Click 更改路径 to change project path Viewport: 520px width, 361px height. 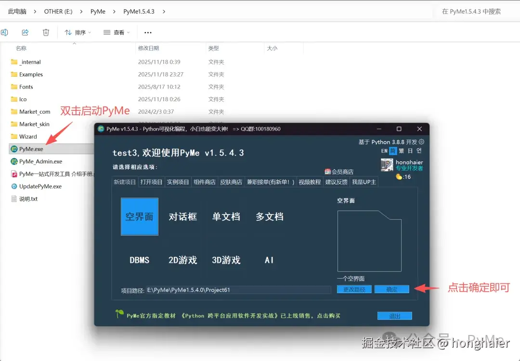coord(354,289)
